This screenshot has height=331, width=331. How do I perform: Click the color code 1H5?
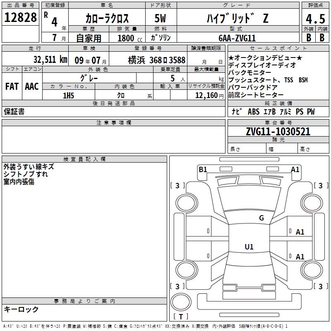pyautogui.click(x=68, y=95)
